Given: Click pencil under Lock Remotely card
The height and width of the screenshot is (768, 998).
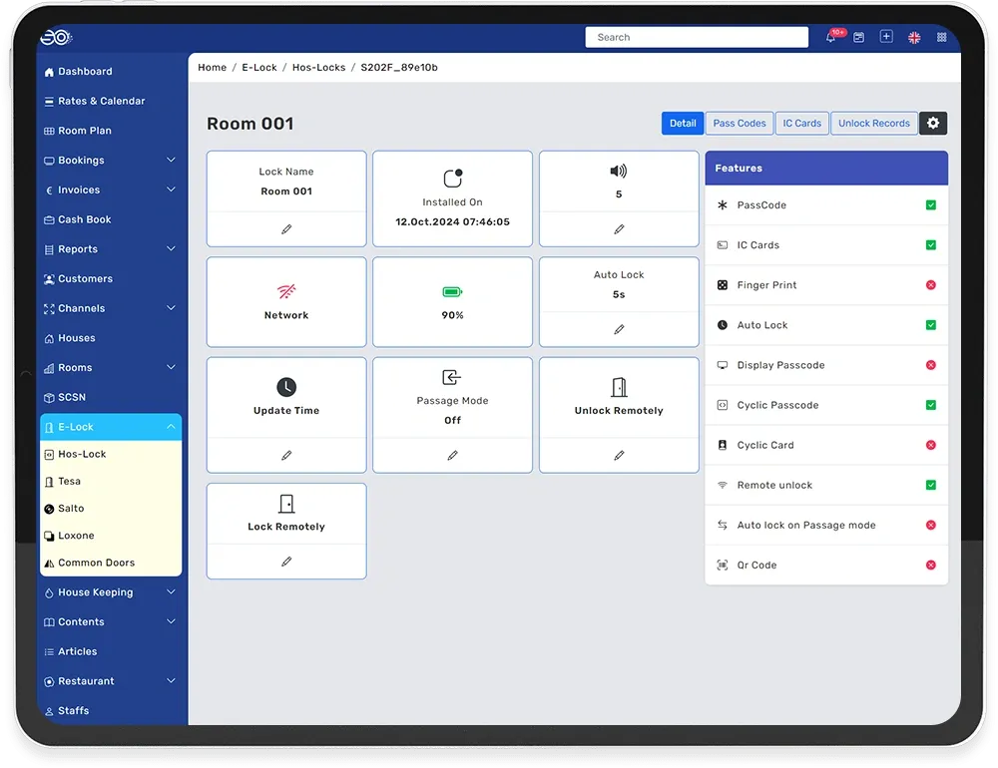Looking at the screenshot, I should tap(286, 562).
